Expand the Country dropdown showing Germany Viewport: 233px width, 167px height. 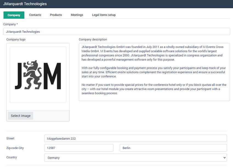tap(135, 158)
